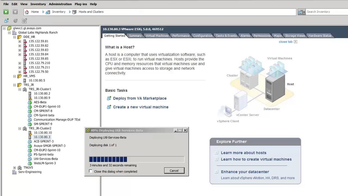Viewport: 348px width, 196px height.
Task: Expand host 135.122.59.82
Action: (20, 46)
